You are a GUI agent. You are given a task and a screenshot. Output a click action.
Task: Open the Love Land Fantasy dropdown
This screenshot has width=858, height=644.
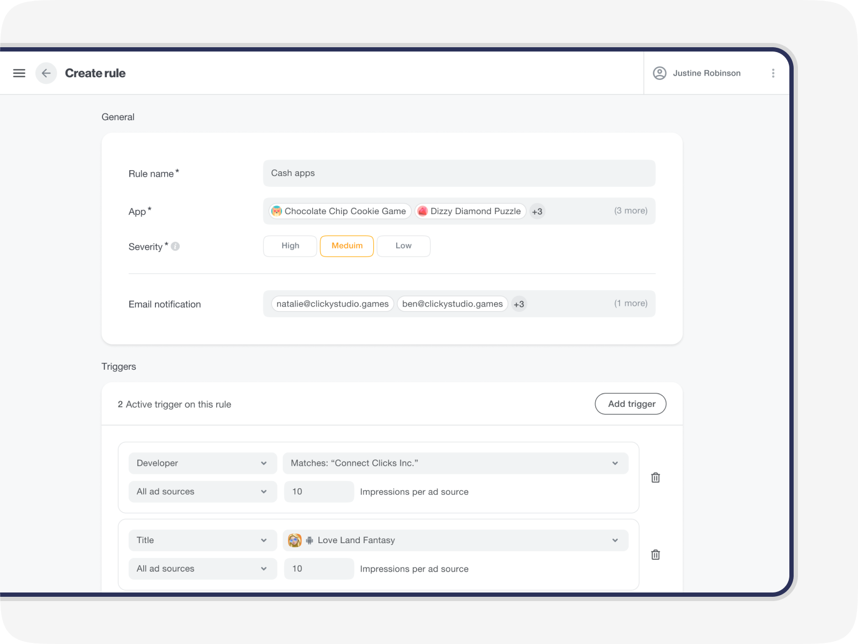click(455, 540)
